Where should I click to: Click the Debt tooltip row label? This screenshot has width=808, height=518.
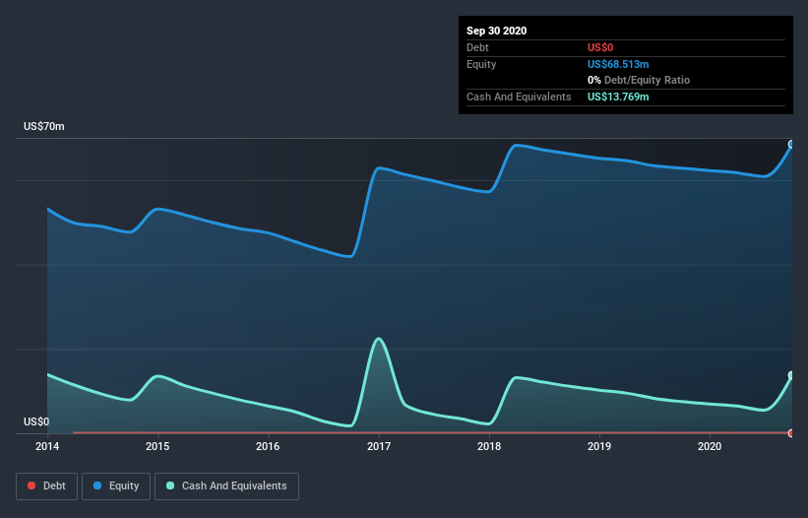click(477, 47)
